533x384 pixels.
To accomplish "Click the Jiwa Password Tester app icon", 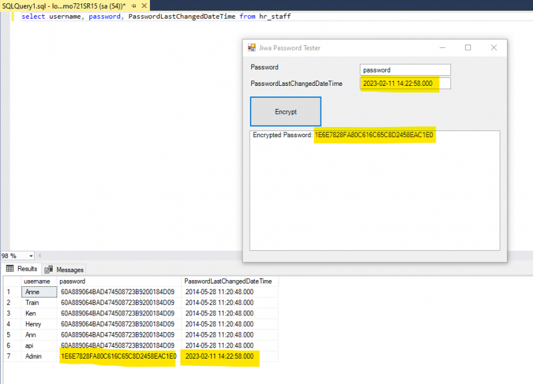I will [x=252, y=48].
